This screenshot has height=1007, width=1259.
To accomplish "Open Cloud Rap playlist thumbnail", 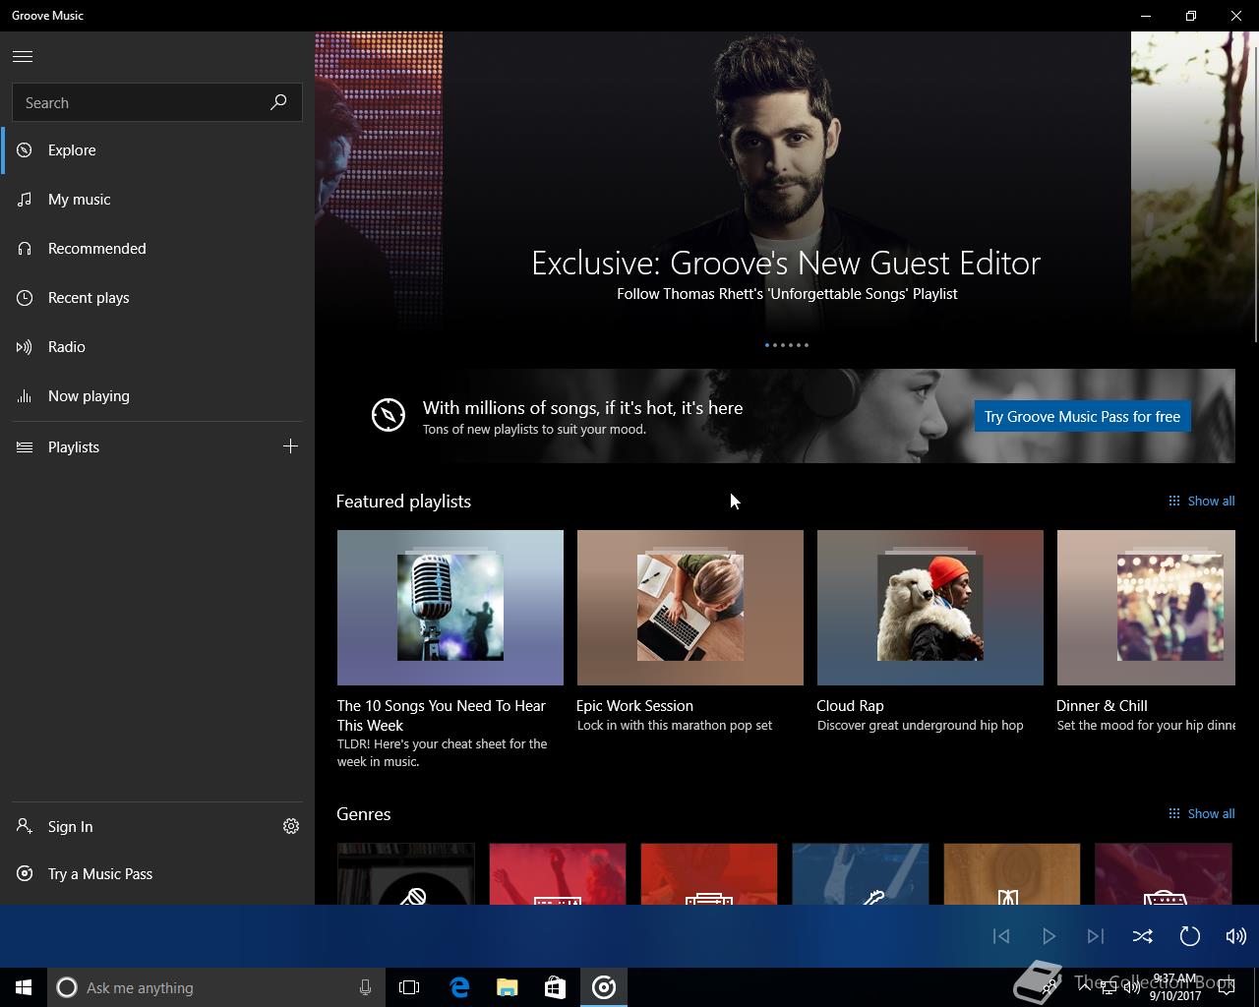I will (930, 608).
